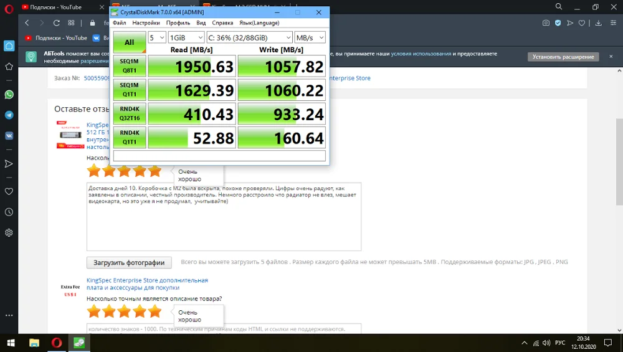The image size is (623, 352).
Task: Open the test count dropdown showing 5
Action: [157, 38]
